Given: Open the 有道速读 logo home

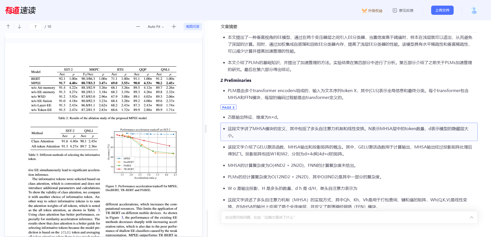Looking at the screenshot, I should 20,10.
